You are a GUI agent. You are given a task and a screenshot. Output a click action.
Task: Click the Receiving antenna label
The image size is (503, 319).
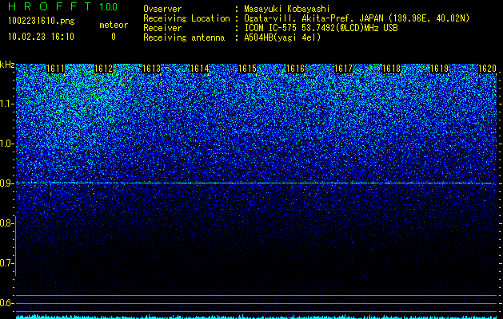pos(184,37)
